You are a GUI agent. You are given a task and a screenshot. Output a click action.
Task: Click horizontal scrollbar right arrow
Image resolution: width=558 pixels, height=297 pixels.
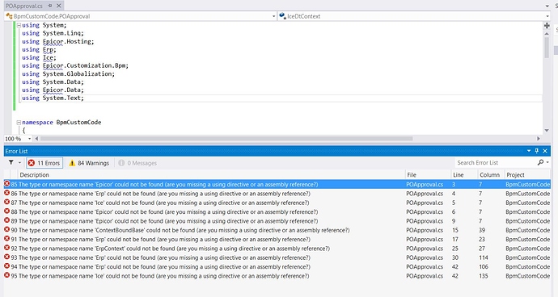click(x=539, y=139)
